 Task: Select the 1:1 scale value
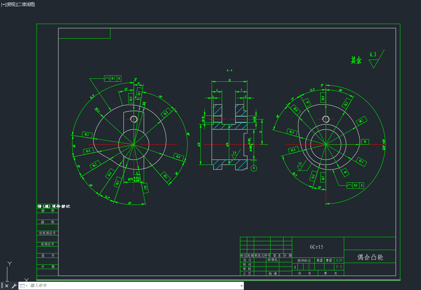(x=339, y=267)
